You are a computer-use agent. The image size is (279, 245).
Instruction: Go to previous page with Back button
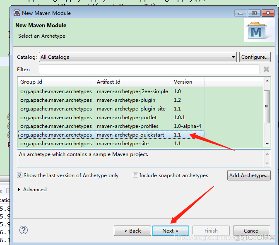point(132,231)
